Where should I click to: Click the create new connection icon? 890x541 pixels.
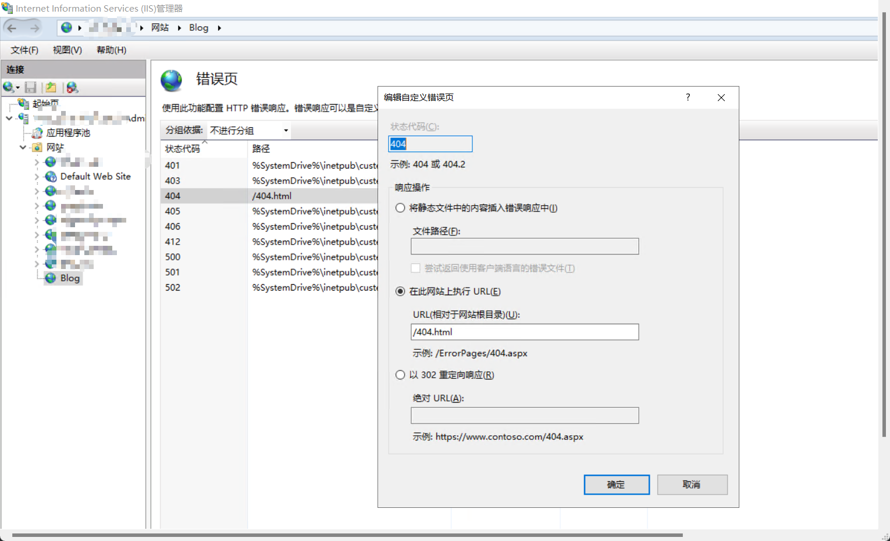[9, 87]
